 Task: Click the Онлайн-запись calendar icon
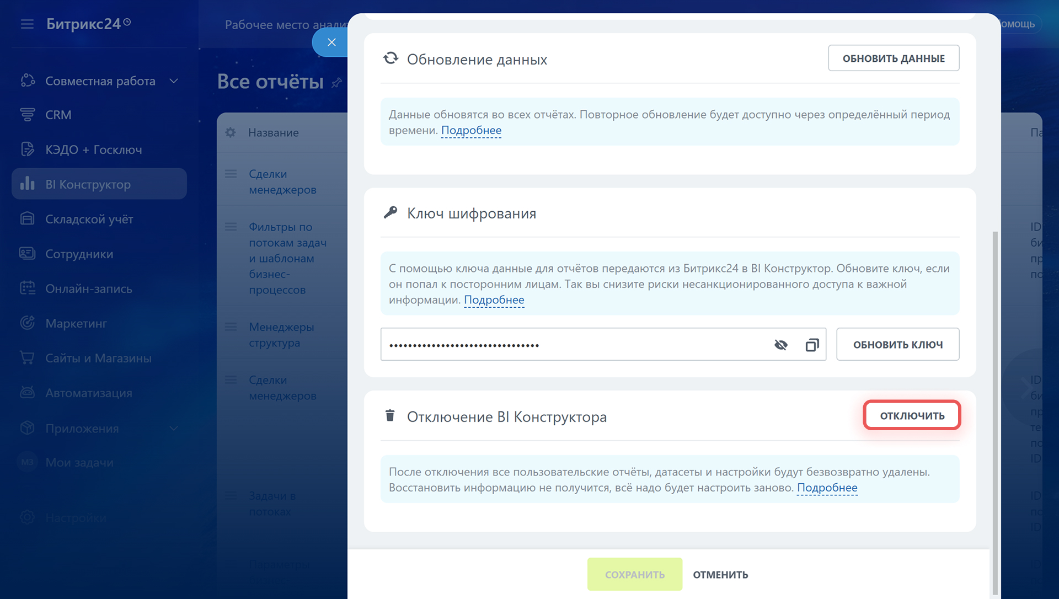point(27,288)
